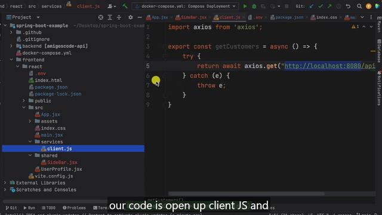The width and height of the screenshot is (382, 215).
Task: Select opened file target icon in Project panel
Action: pyautogui.click(x=101, y=17)
